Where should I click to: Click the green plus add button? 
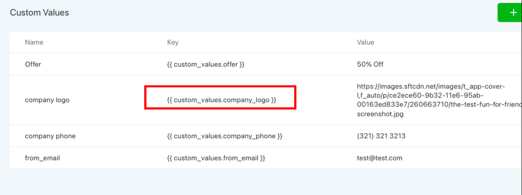click(510, 13)
